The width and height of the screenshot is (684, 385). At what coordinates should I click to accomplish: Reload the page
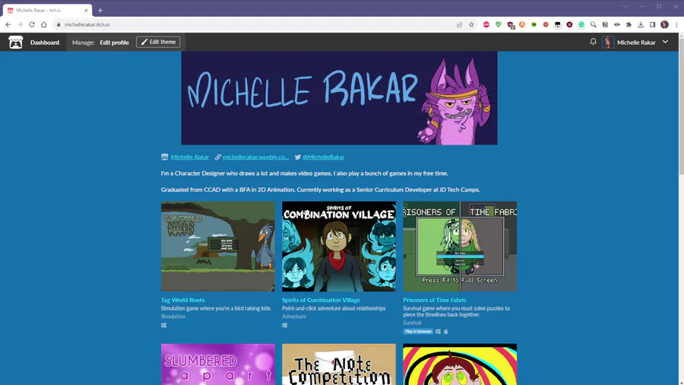click(x=32, y=24)
